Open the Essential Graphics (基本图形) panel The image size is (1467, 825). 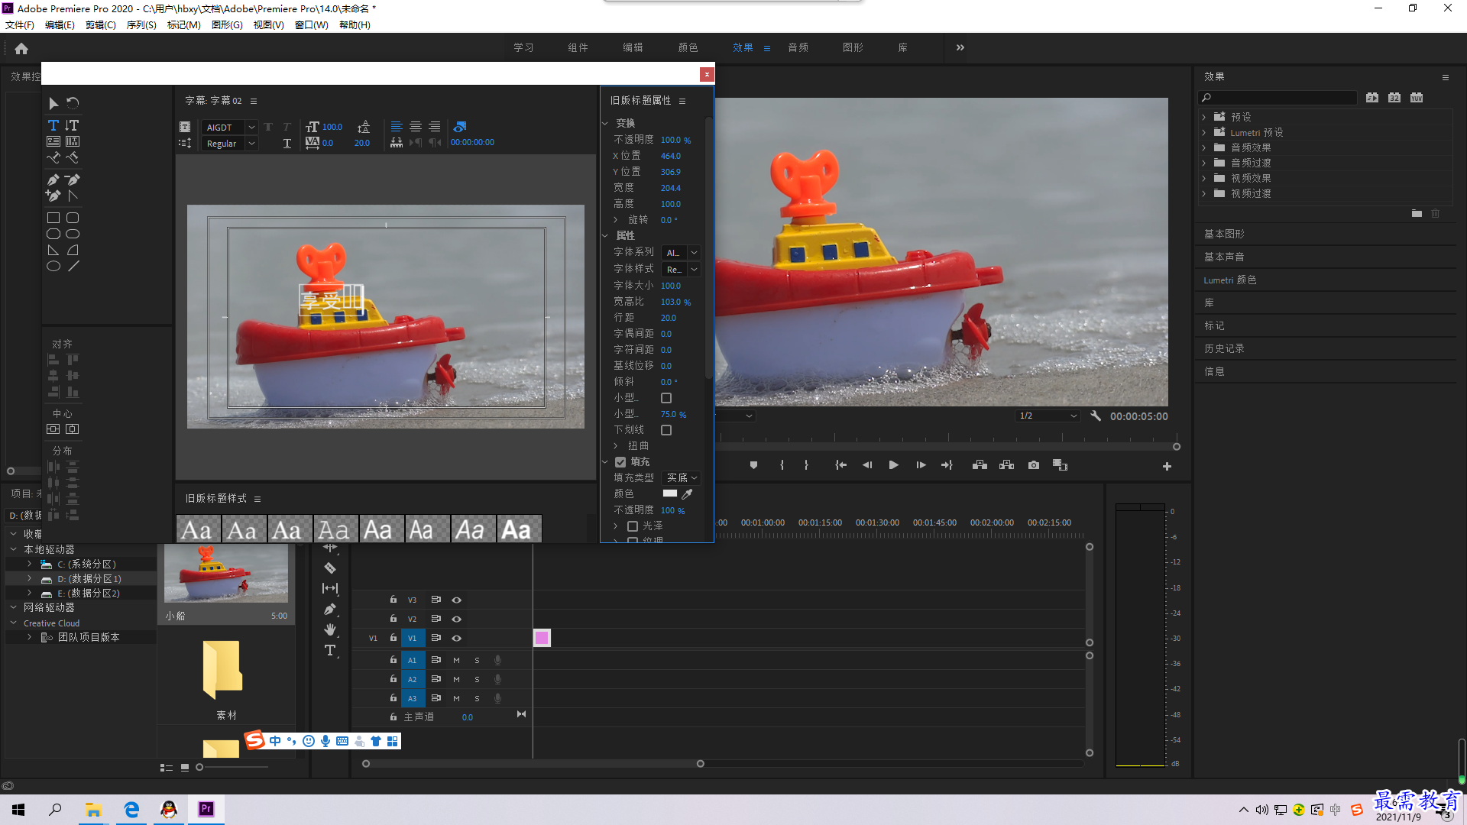click(1224, 234)
